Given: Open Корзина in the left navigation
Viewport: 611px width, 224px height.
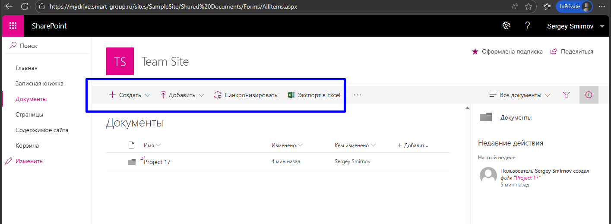Looking at the screenshot, I should (27, 145).
